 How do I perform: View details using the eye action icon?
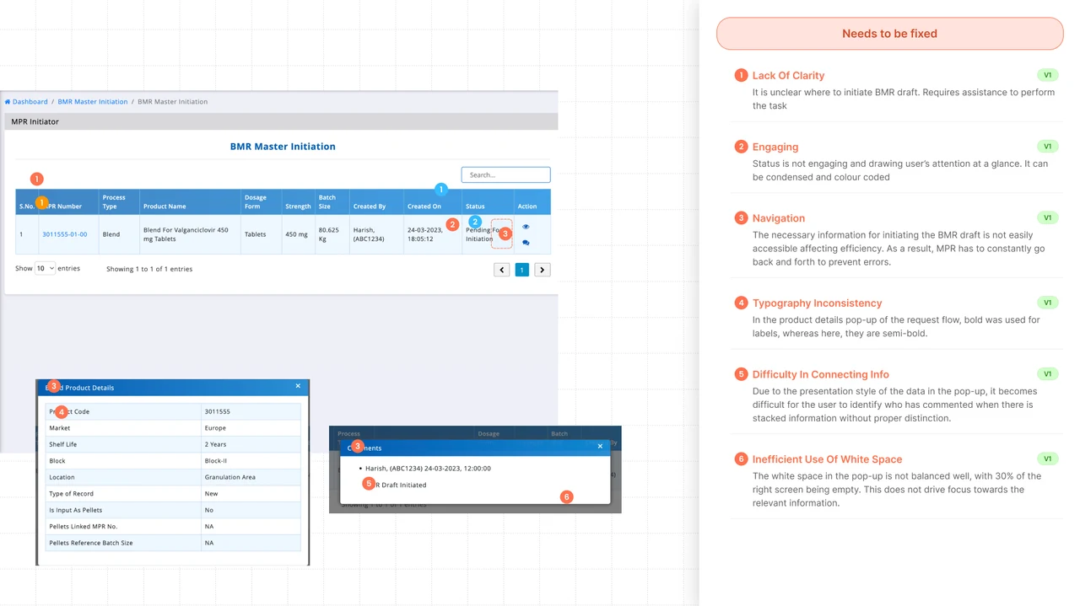[x=526, y=227]
